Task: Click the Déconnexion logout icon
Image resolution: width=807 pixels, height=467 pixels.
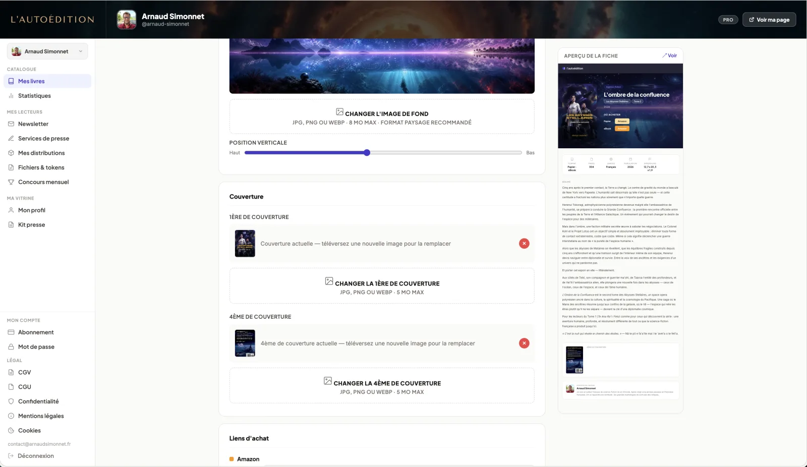Action: point(11,456)
